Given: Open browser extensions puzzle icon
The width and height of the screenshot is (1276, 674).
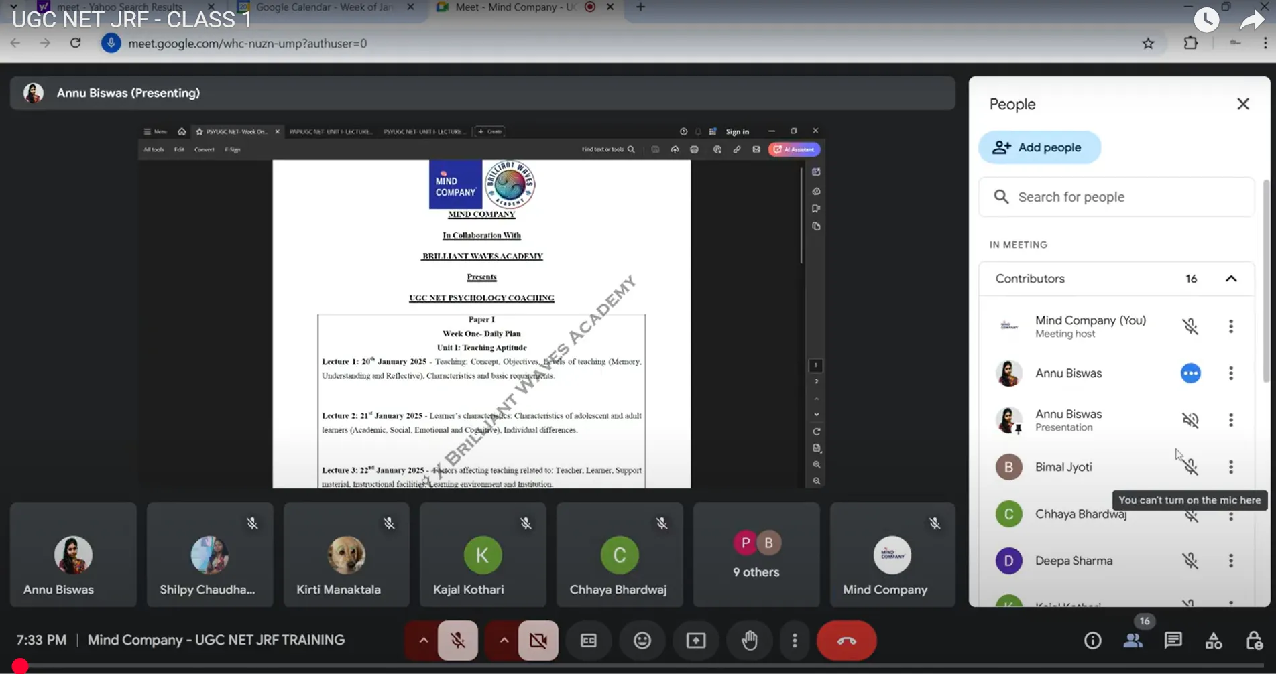Looking at the screenshot, I should coord(1190,44).
